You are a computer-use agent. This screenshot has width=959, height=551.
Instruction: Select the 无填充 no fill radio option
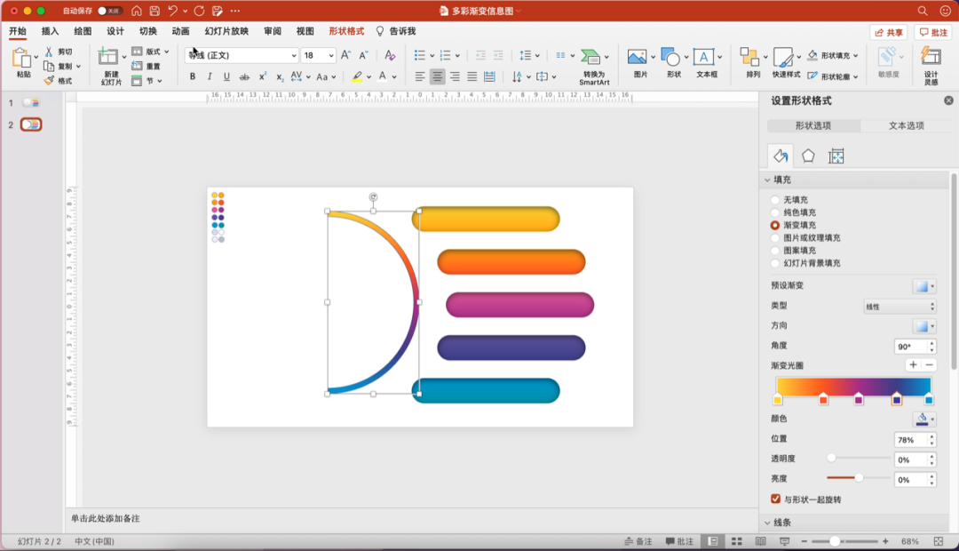click(x=775, y=201)
